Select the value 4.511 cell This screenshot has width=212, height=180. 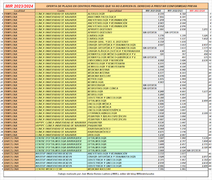click(x=153, y=64)
